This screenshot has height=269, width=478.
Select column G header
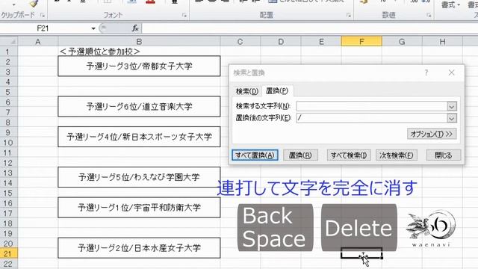[402, 42]
